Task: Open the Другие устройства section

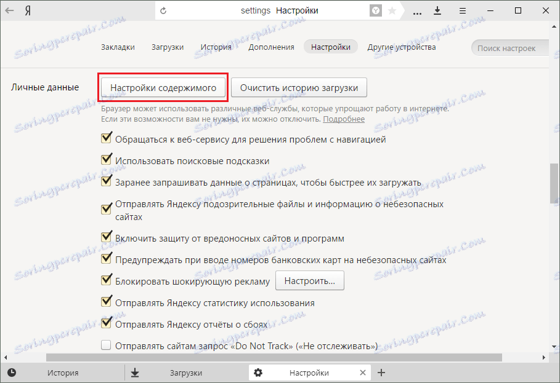Action: click(402, 47)
